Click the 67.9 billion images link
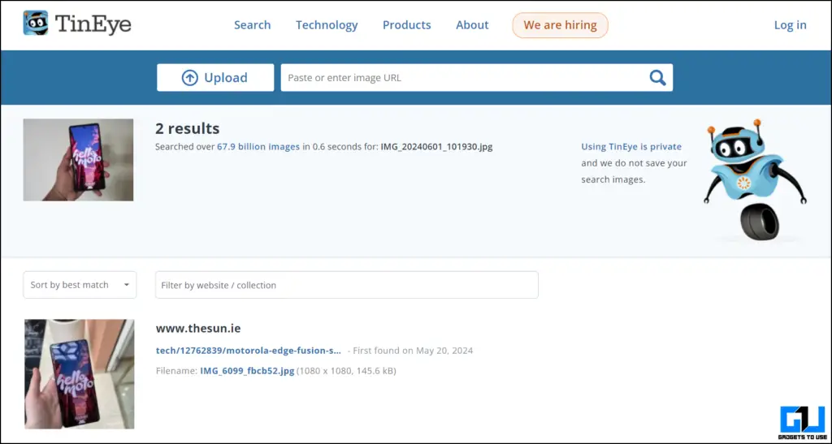This screenshot has height=444, width=832. click(x=258, y=147)
